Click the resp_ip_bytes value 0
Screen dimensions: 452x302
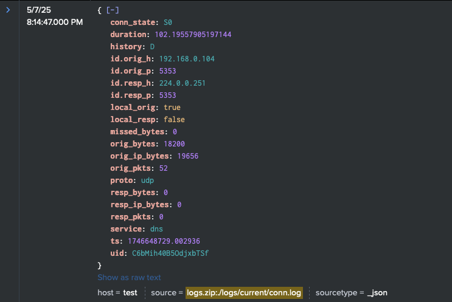click(x=179, y=205)
